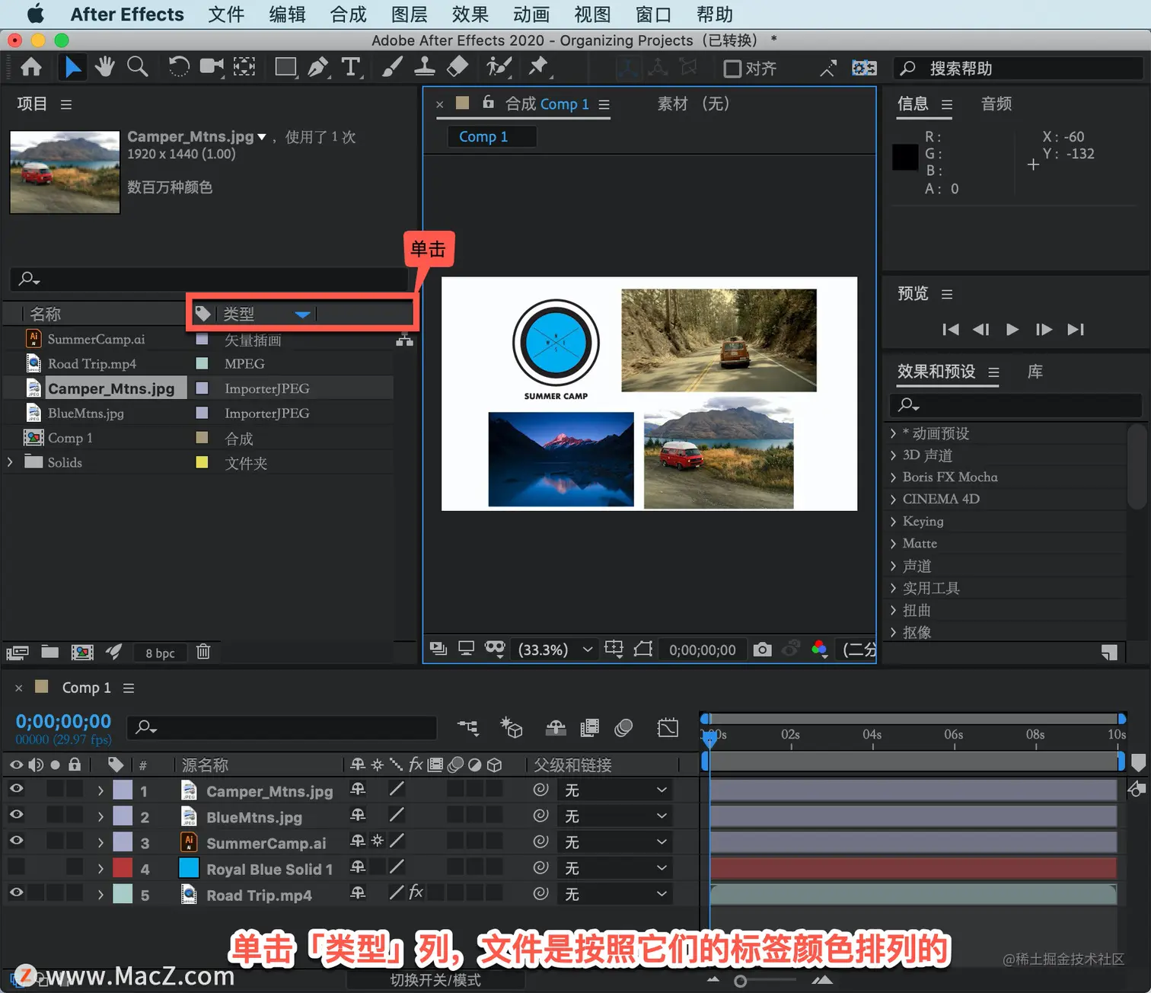1151x993 pixels.
Task: Open the 效果 menu
Action: pyautogui.click(x=470, y=14)
